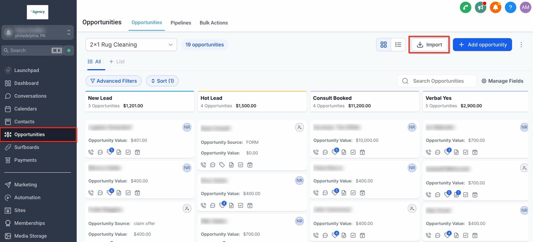Click the task checkbox icon on $401.00 card
The image size is (533, 242).
click(x=128, y=152)
